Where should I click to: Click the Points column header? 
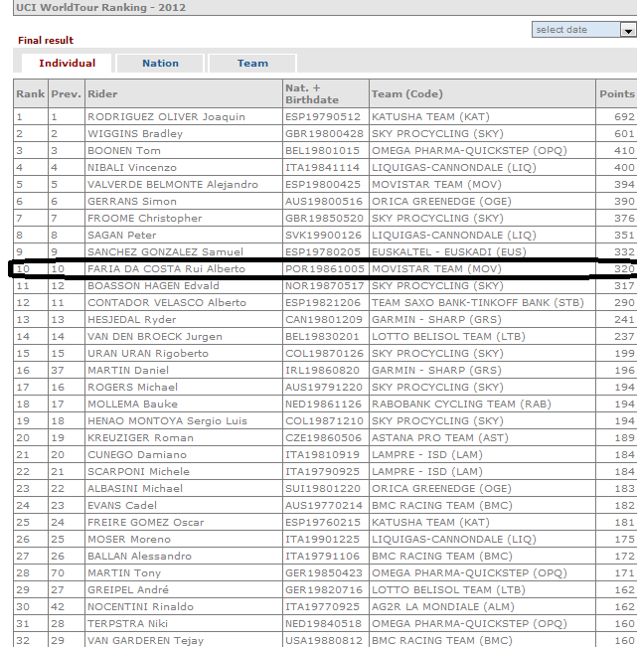(x=617, y=93)
